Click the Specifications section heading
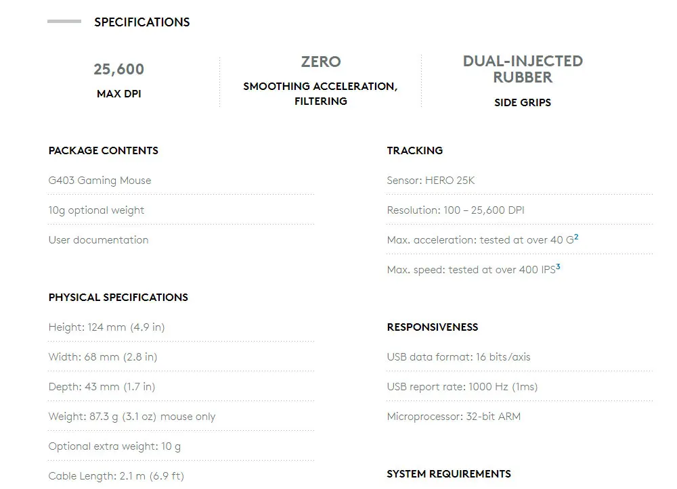Viewport: 677px width, 489px height. (x=141, y=22)
